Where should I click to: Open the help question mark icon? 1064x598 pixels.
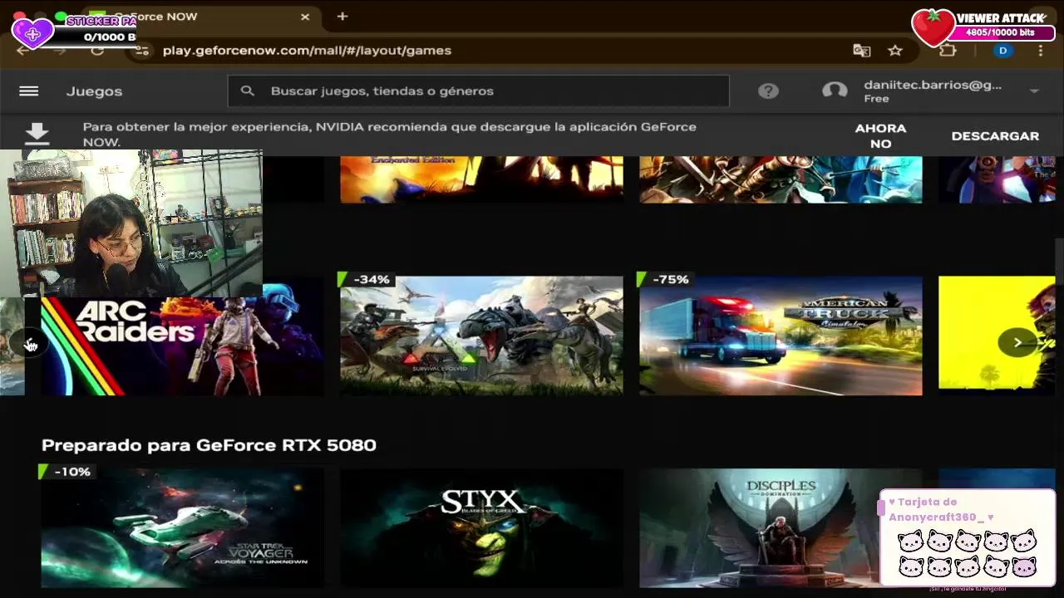[x=768, y=91]
